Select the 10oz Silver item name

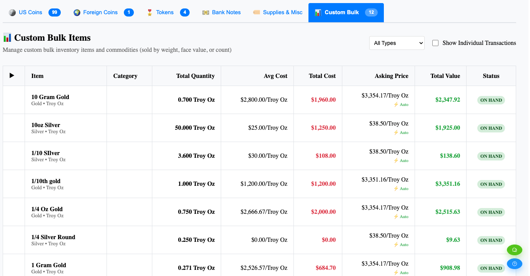[46, 125]
